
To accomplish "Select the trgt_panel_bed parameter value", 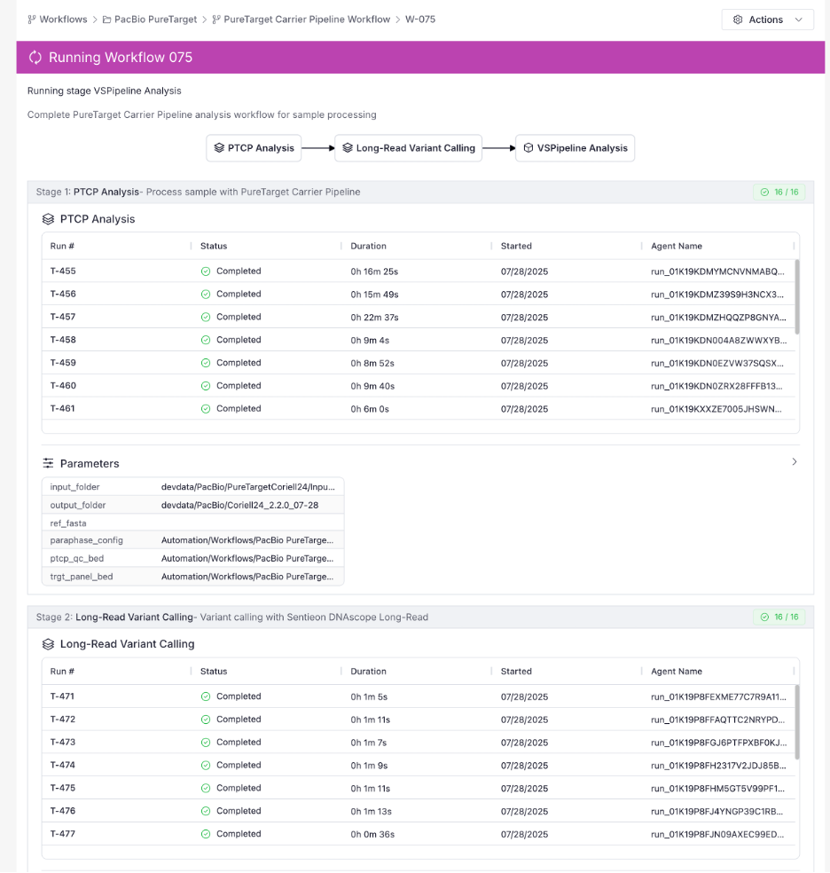I will (247, 577).
